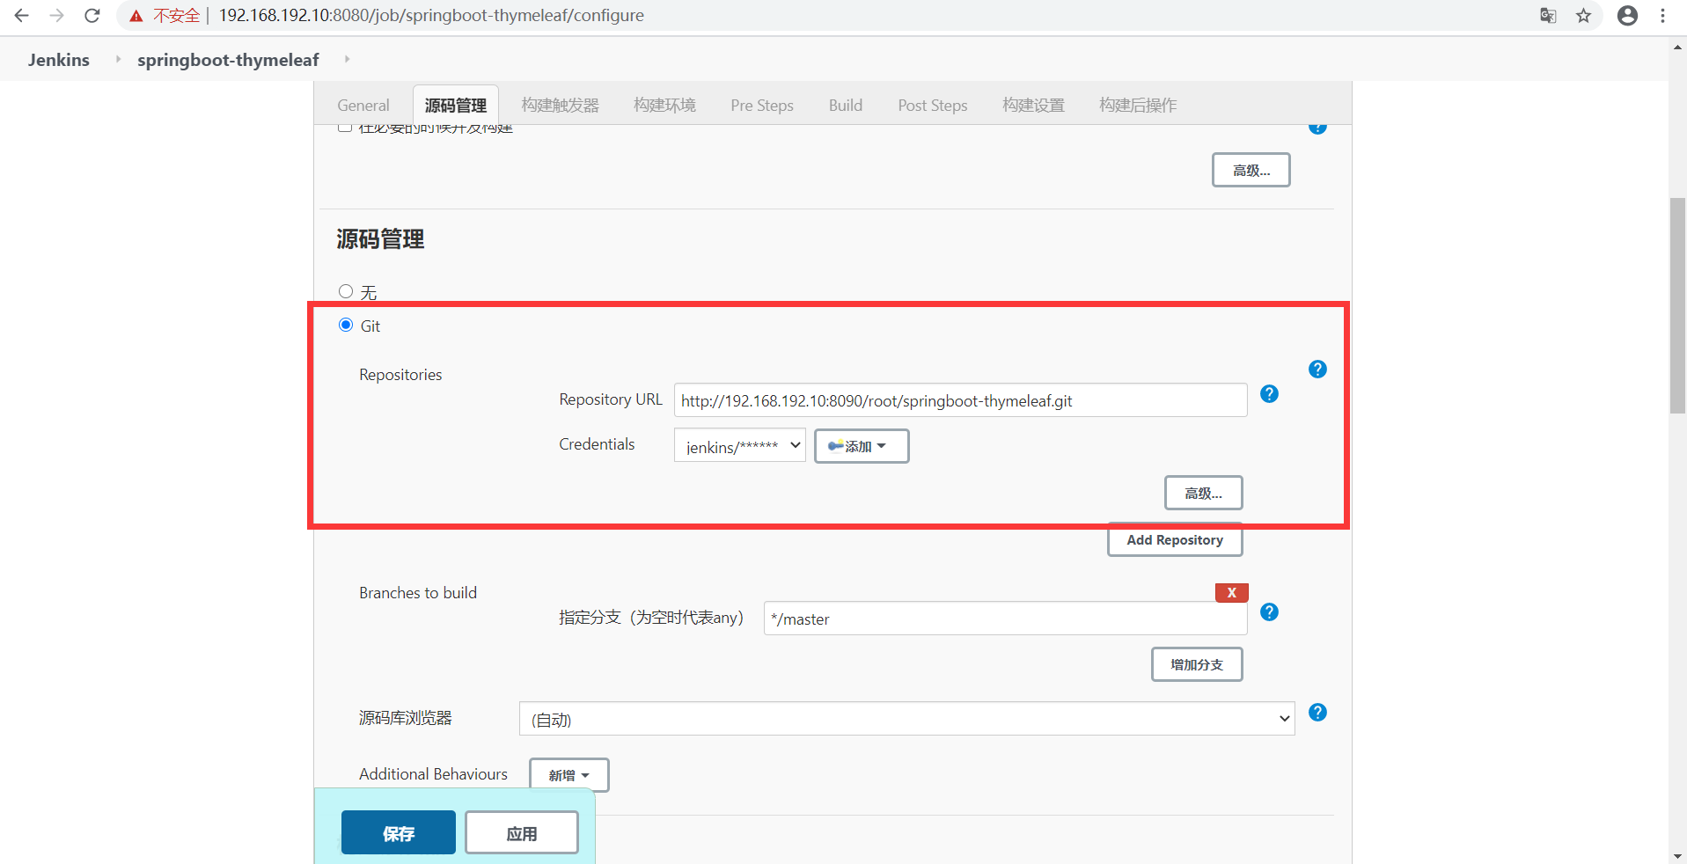Open help for Repository URL field
The image size is (1687, 864).
pos(1269,393)
